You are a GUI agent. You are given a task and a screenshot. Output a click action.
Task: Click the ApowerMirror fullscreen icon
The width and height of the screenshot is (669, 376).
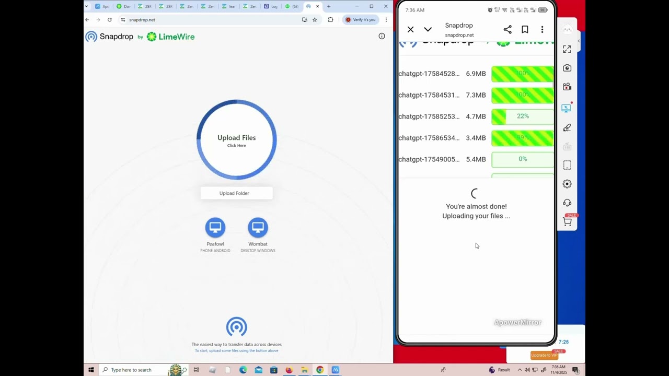[567, 49]
